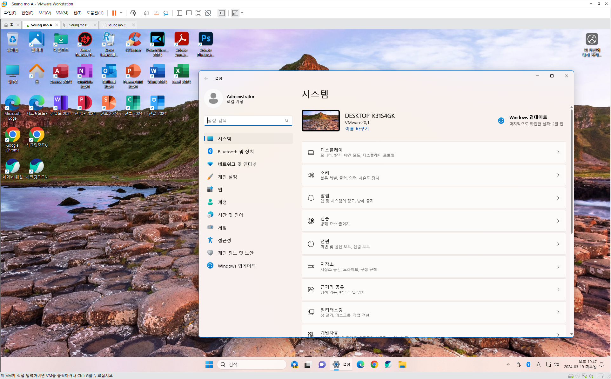Select Bluetooth 및 장치 in Settings sidebar
611x379 pixels.
236,151
